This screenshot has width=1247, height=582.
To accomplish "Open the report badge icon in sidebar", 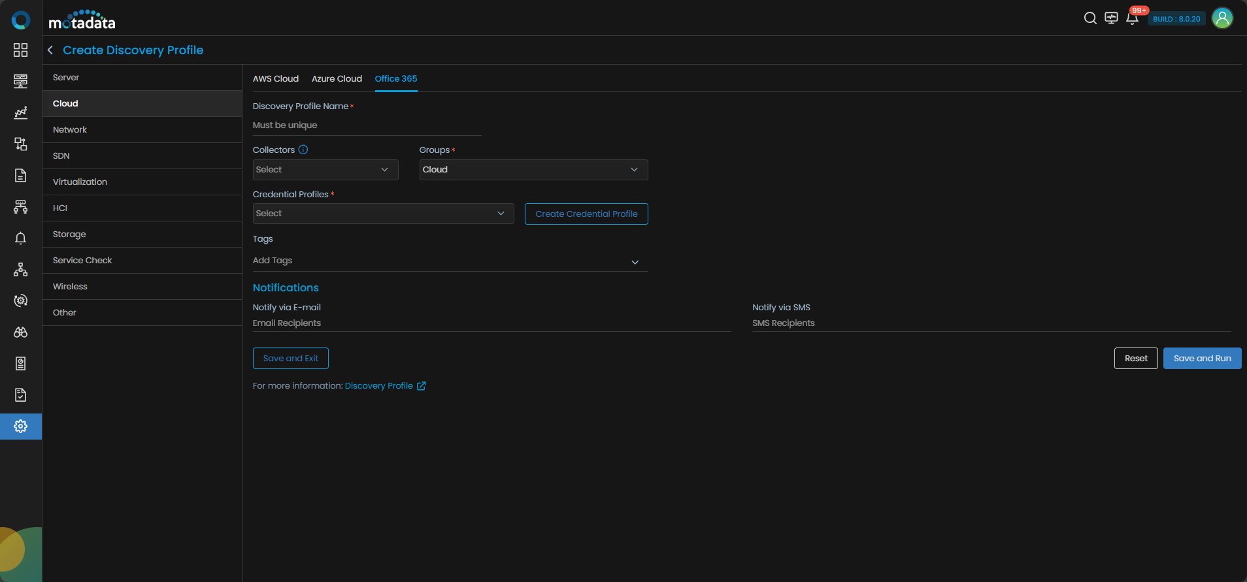I will click(x=21, y=363).
